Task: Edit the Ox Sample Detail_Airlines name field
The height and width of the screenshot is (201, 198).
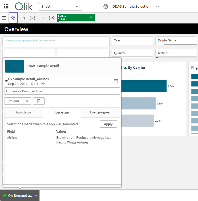Action: coord(62,91)
